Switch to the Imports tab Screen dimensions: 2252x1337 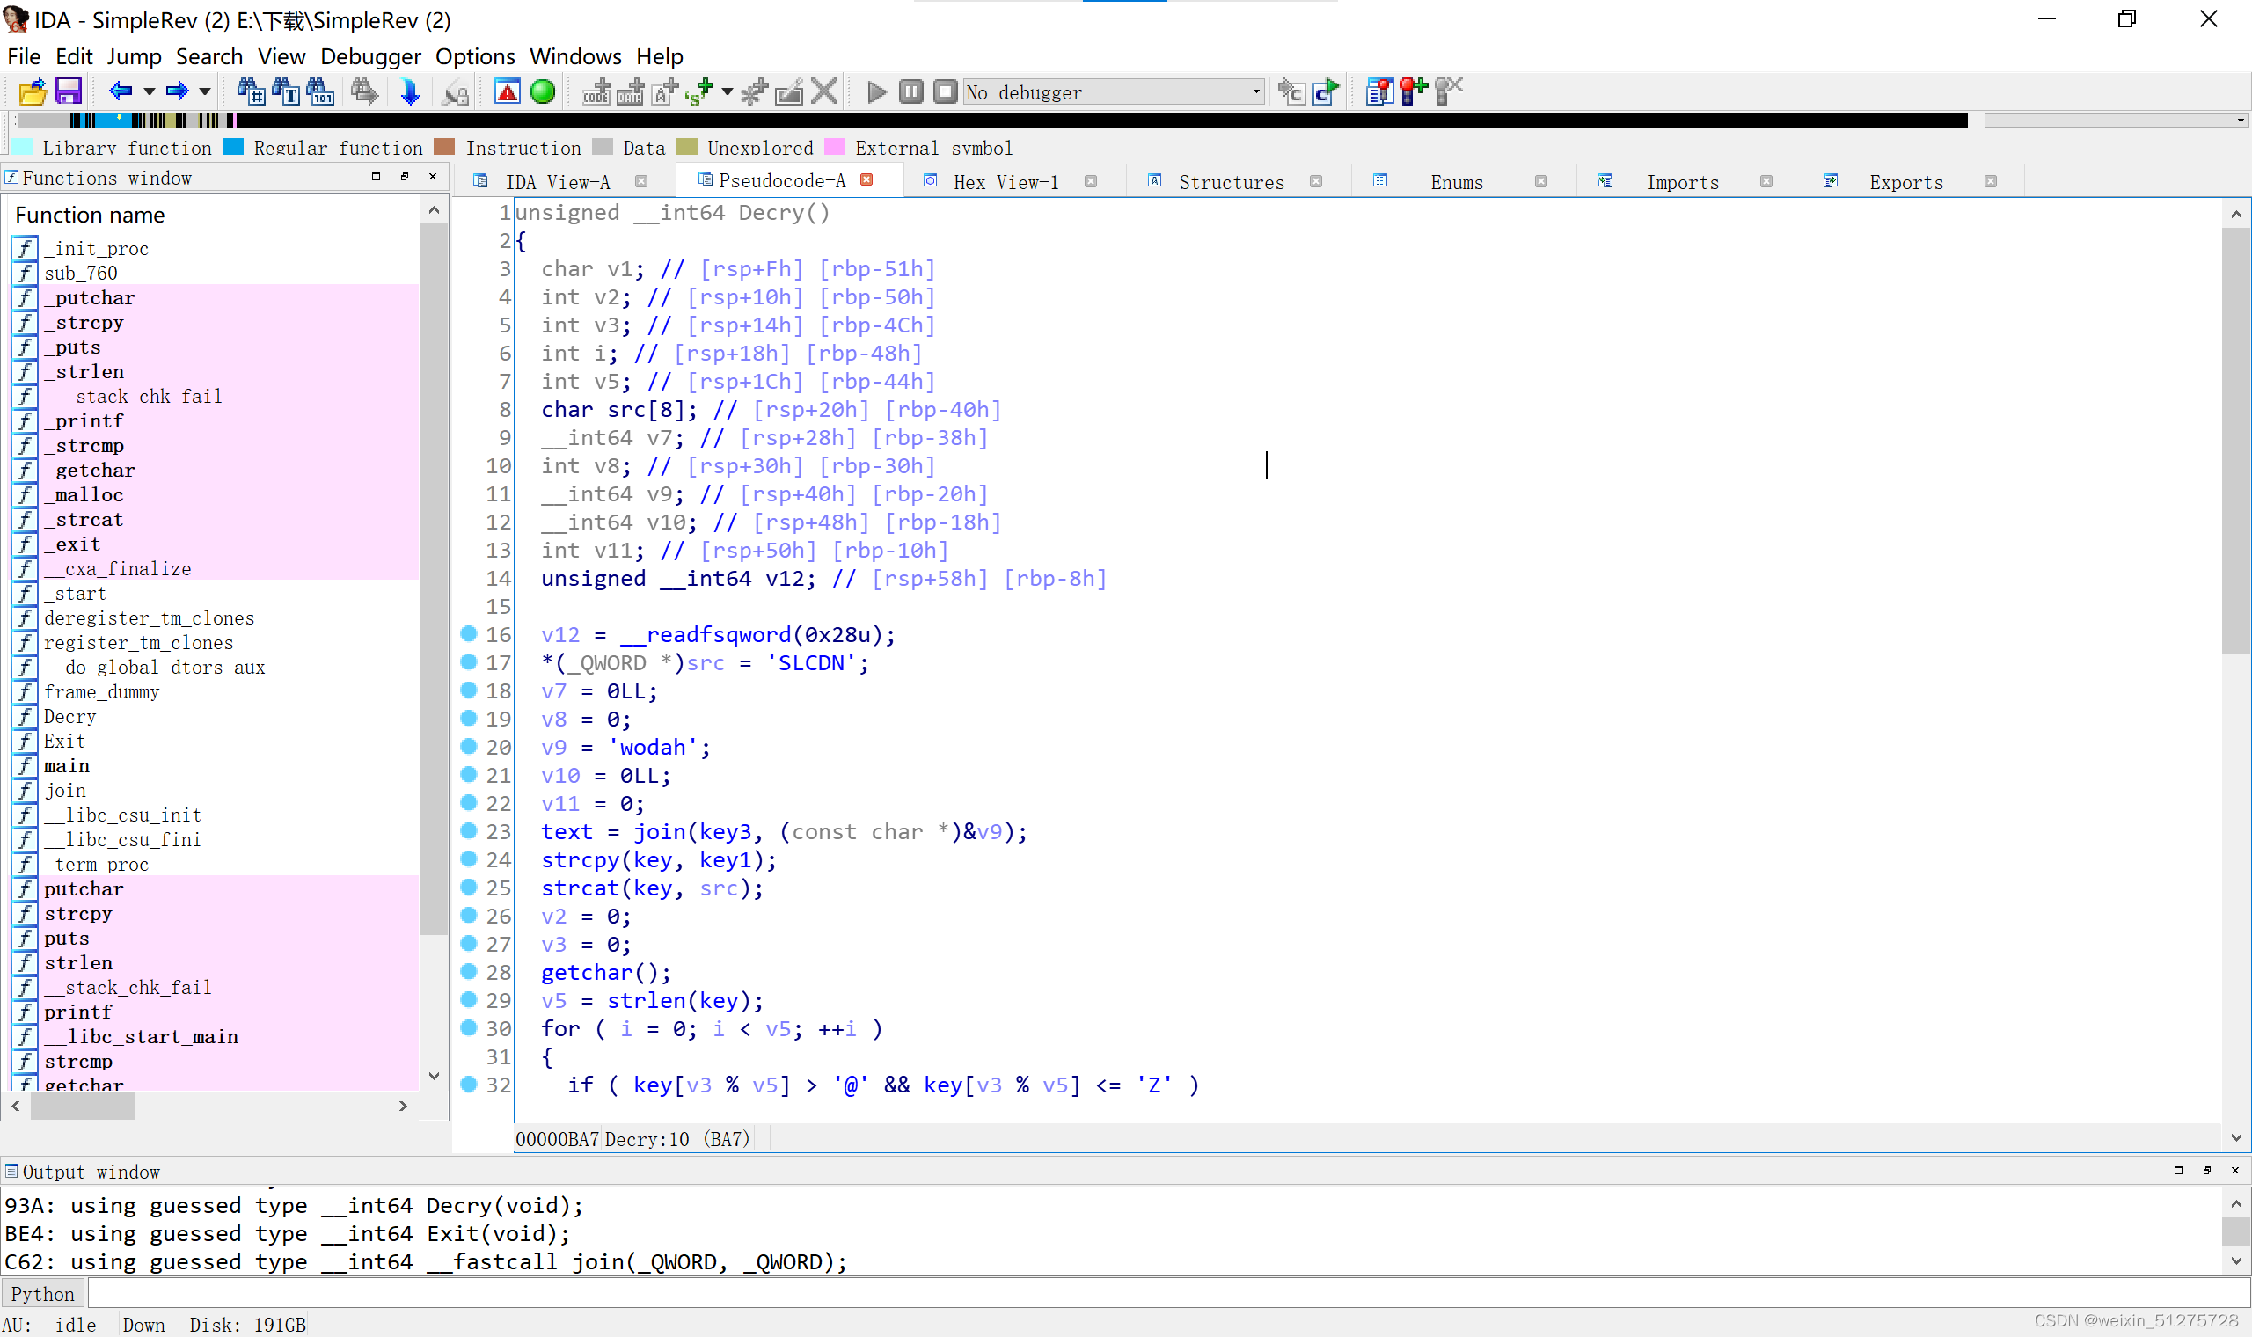pyautogui.click(x=1682, y=182)
